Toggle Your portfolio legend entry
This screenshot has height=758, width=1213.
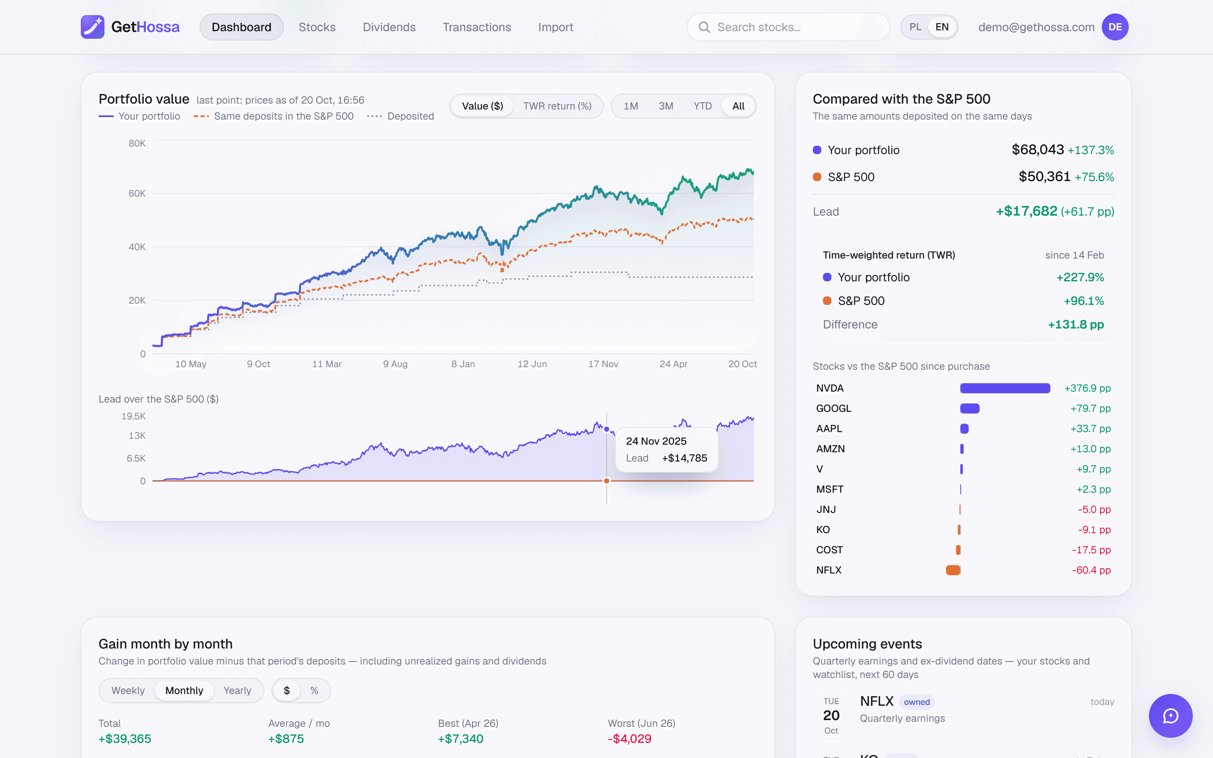point(139,116)
